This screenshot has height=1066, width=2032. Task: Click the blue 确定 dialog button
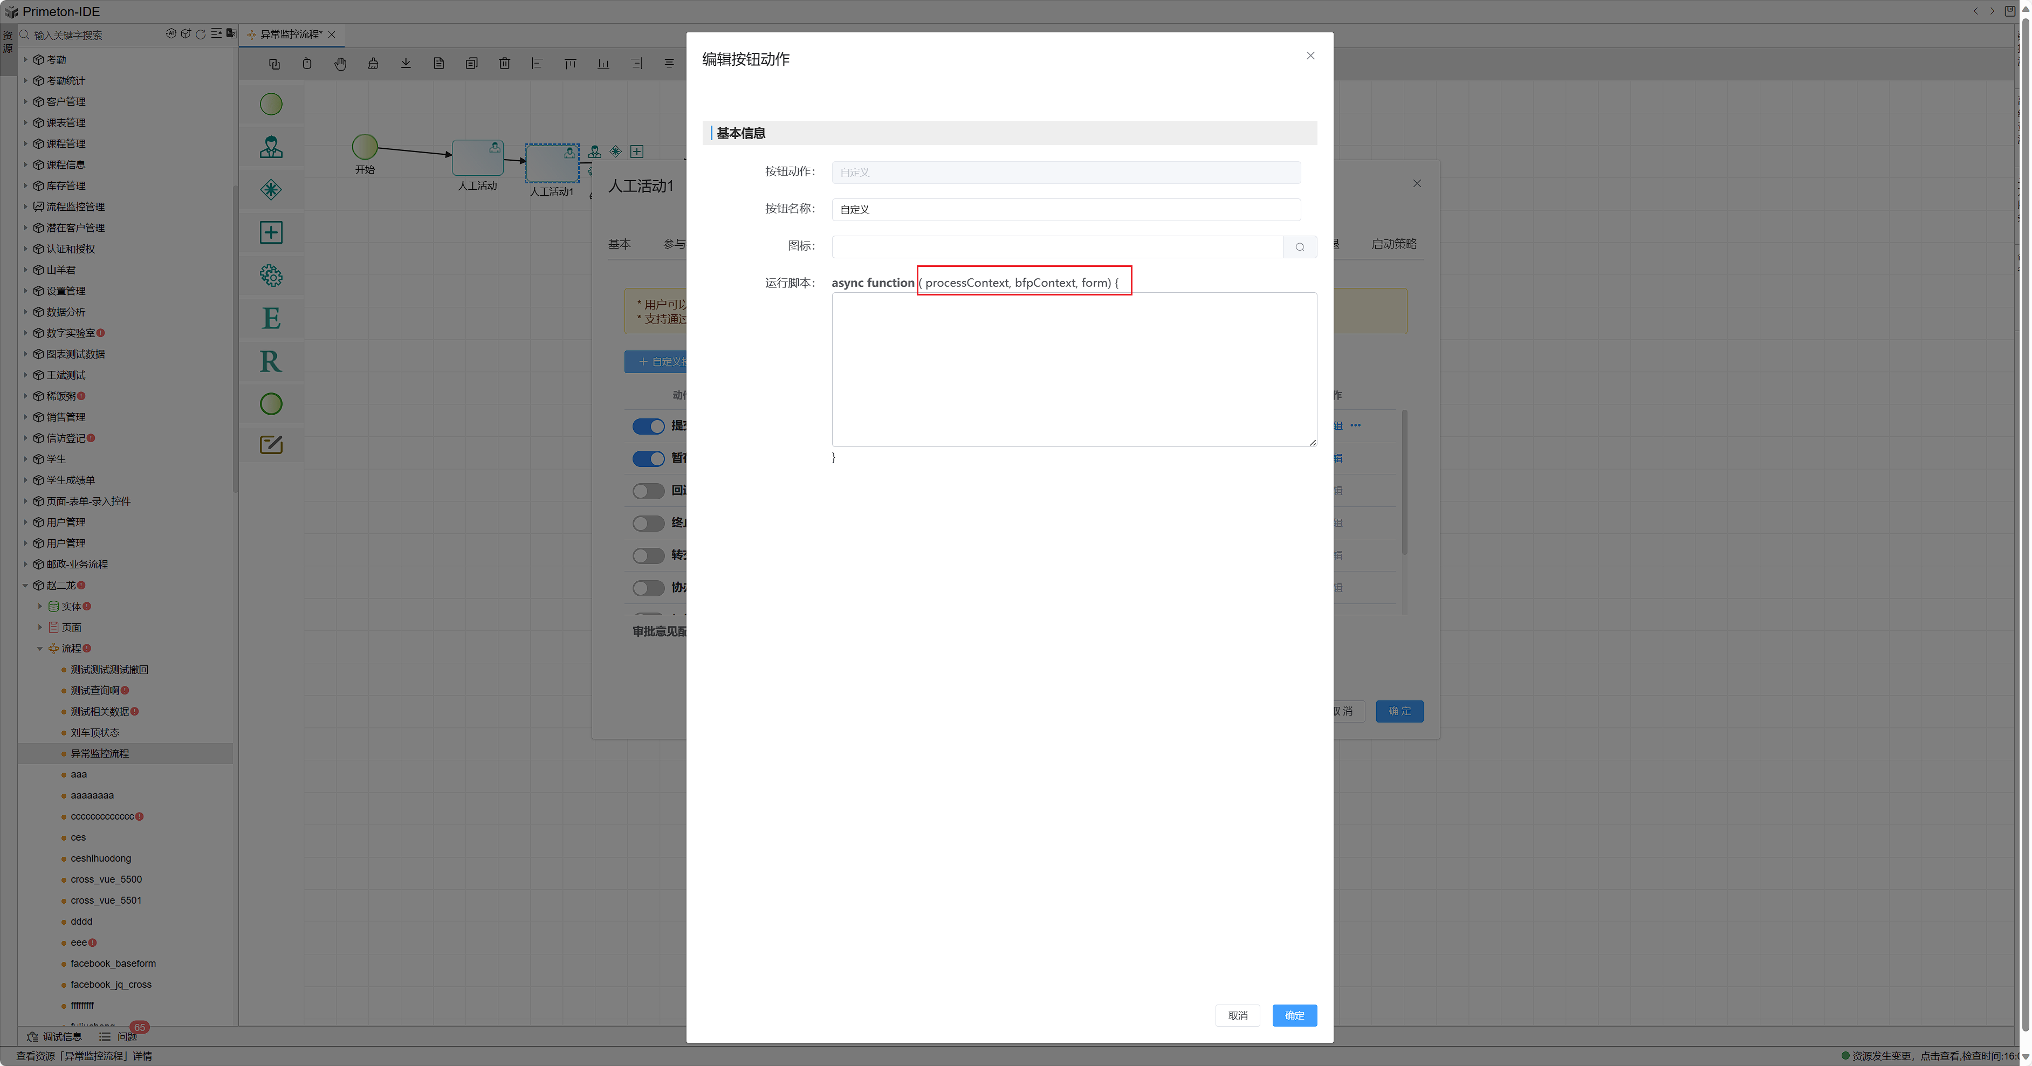click(1294, 1015)
